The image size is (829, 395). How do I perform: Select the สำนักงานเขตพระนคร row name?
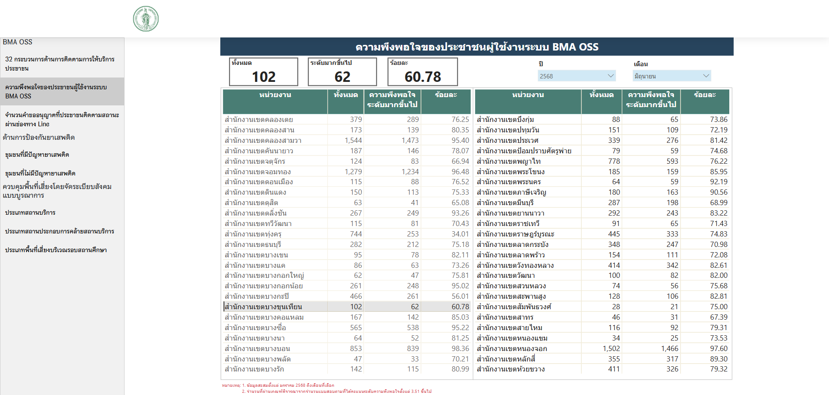click(x=509, y=182)
